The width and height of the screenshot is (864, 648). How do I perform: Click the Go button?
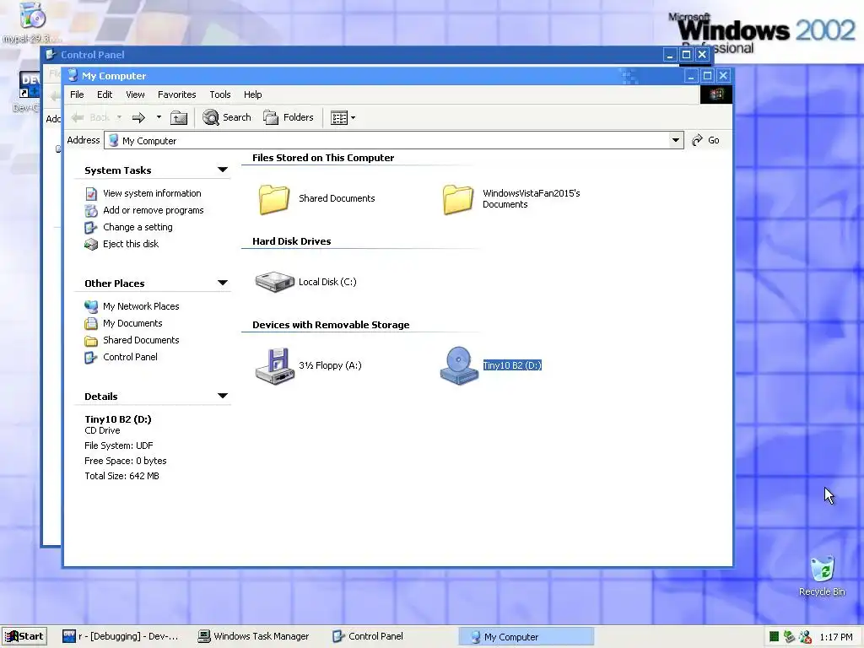[x=706, y=140]
